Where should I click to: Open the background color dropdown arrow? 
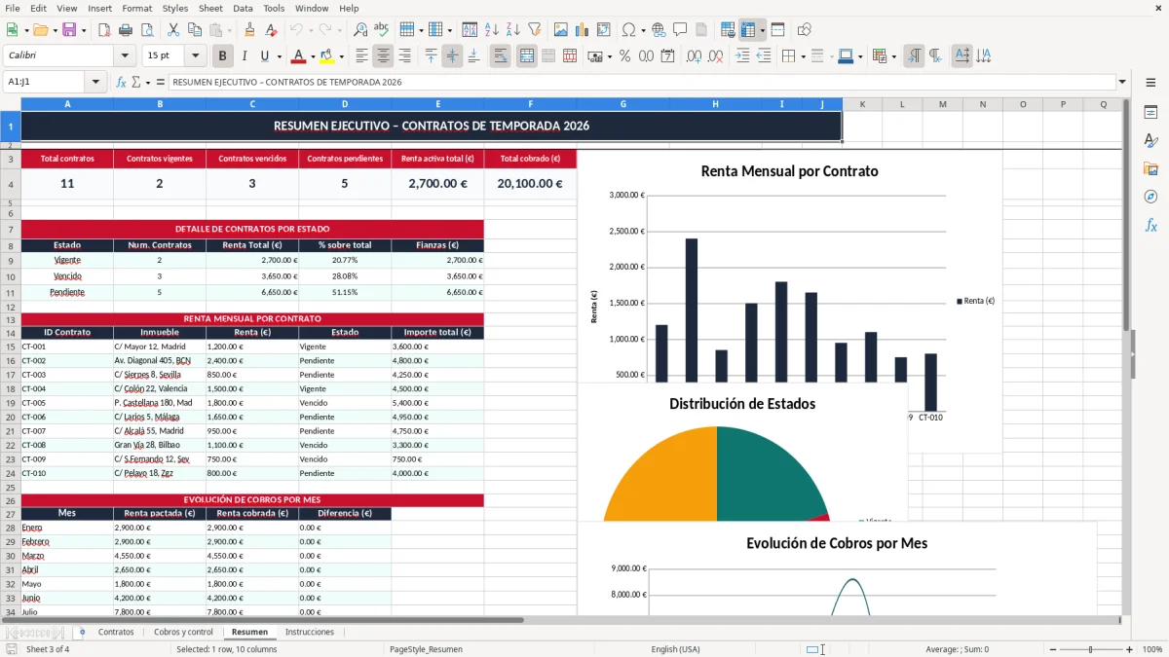coord(340,56)
